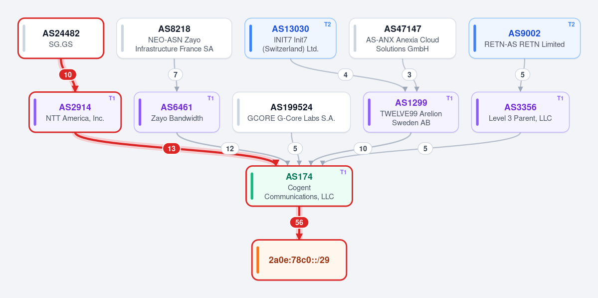Image resolution: width=598 pixels, height=298 pixels.
Task: Click the T2 tier tag on AS9002
Action: coord(571,24)
